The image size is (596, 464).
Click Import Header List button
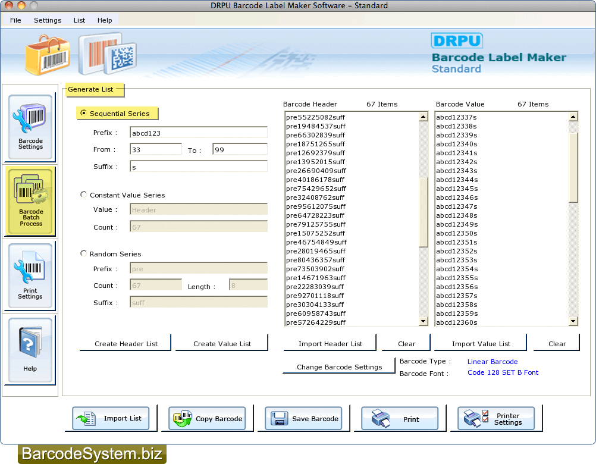point(330,343)
